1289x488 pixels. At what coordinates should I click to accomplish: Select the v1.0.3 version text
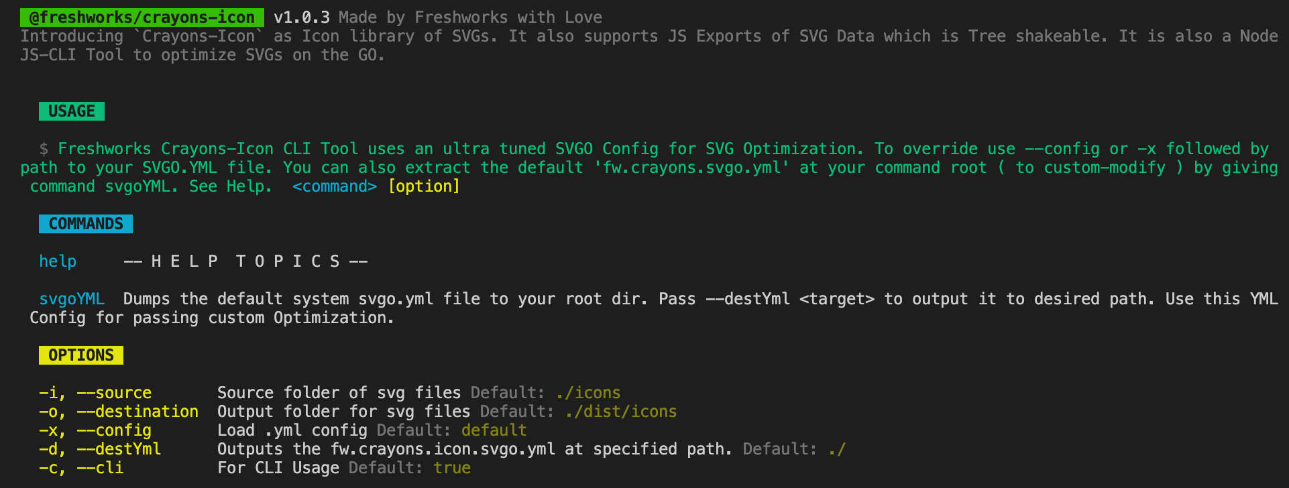click(301, 17)
